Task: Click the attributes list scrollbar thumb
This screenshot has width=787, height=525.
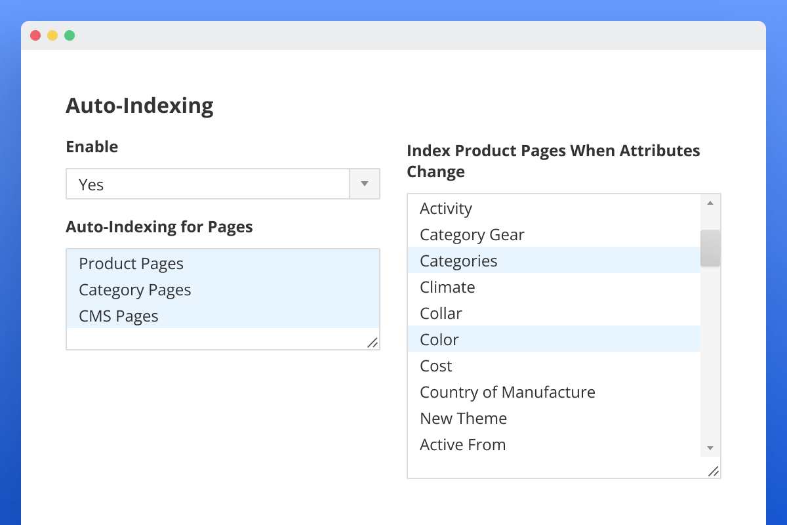Action: 710,248
